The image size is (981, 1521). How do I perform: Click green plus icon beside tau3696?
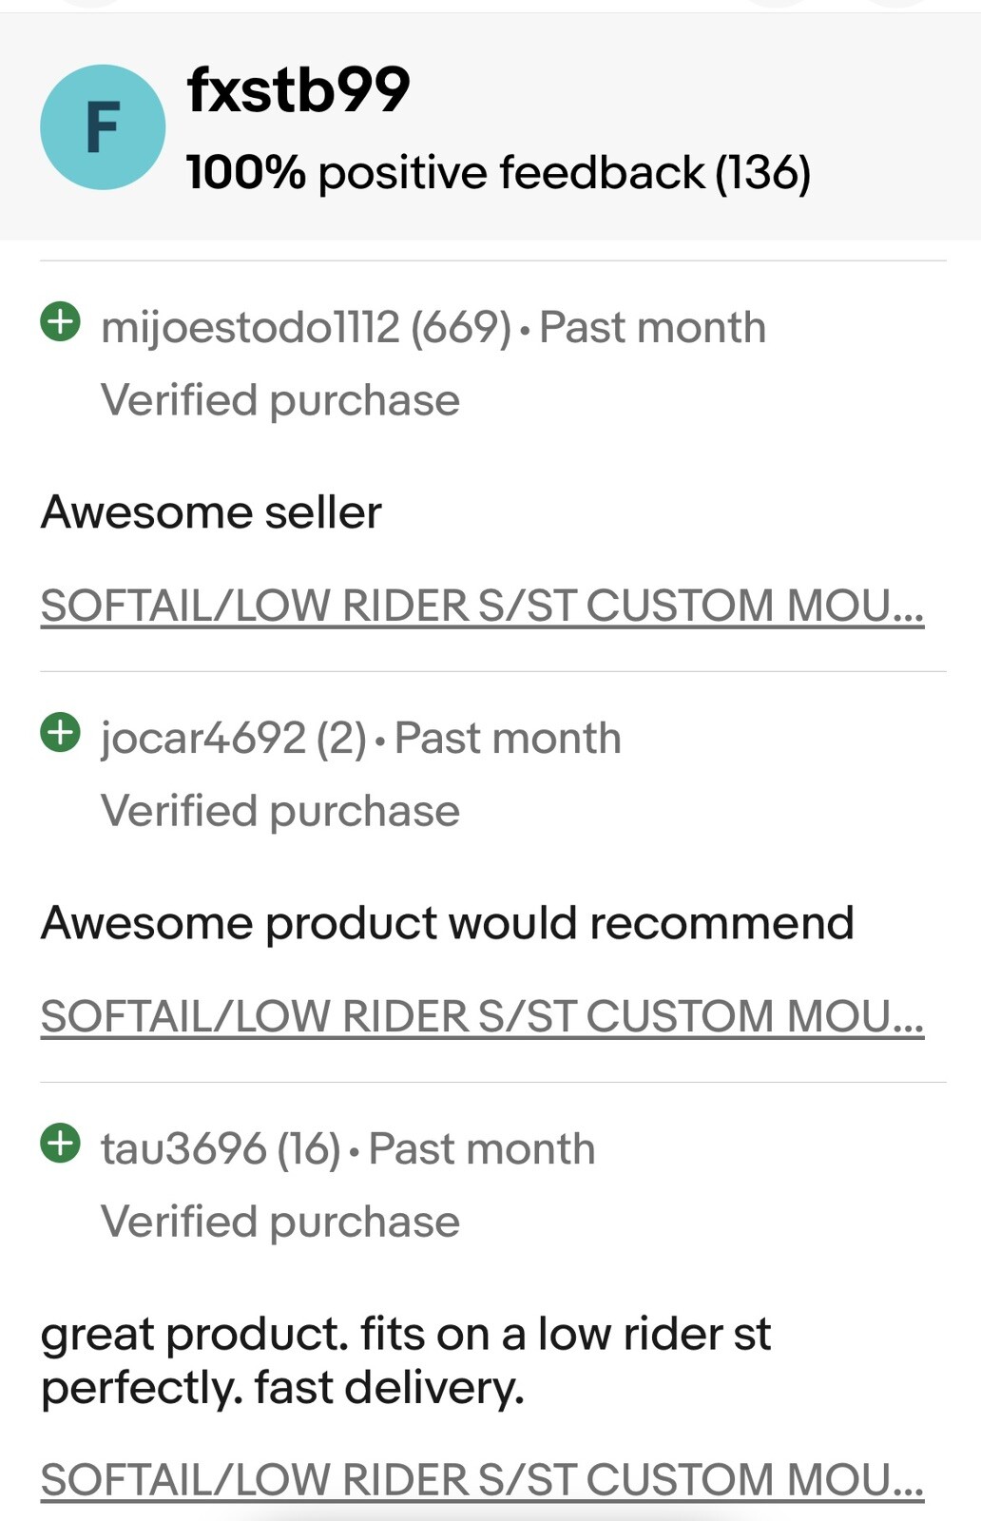coord(61,1143)
